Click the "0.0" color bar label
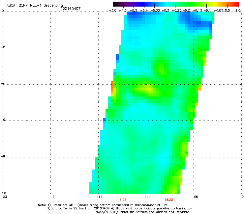This screenshot has width=244, height=214. (228, 11)
